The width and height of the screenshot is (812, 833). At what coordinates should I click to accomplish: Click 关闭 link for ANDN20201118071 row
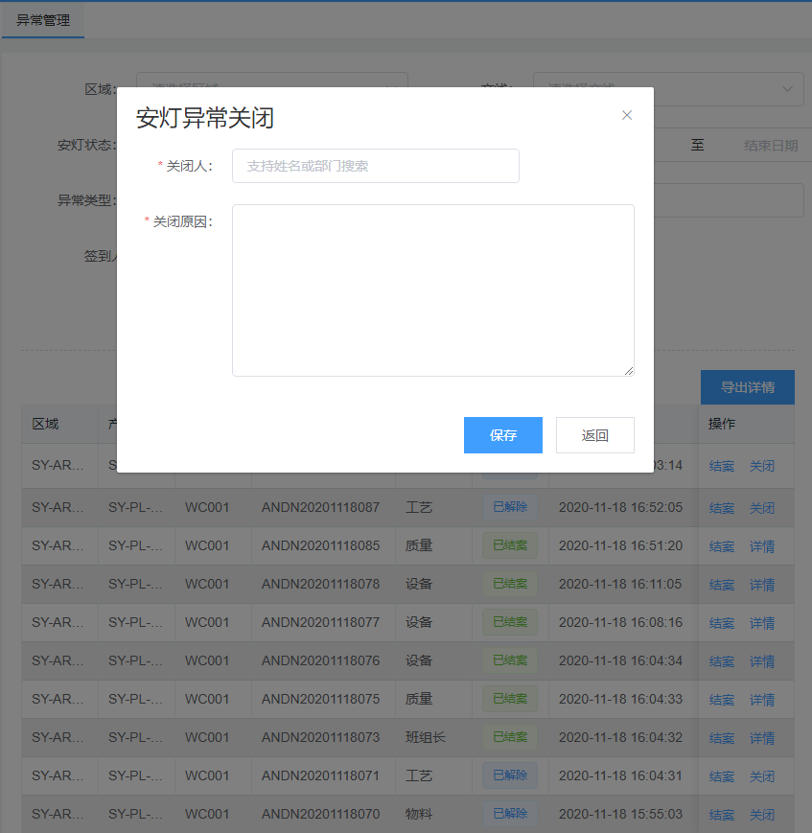762,776
